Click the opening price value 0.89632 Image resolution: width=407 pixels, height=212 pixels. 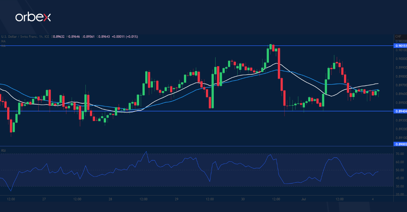click(58, 37)
